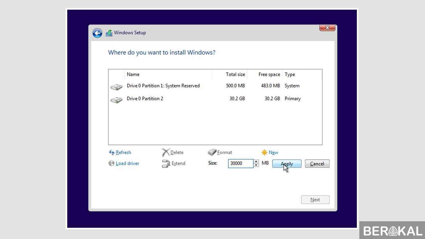The height and width of the screenshot is (239, 425).
Task: Click the 30.2 GB total size cell
Action: click(237, 99)
